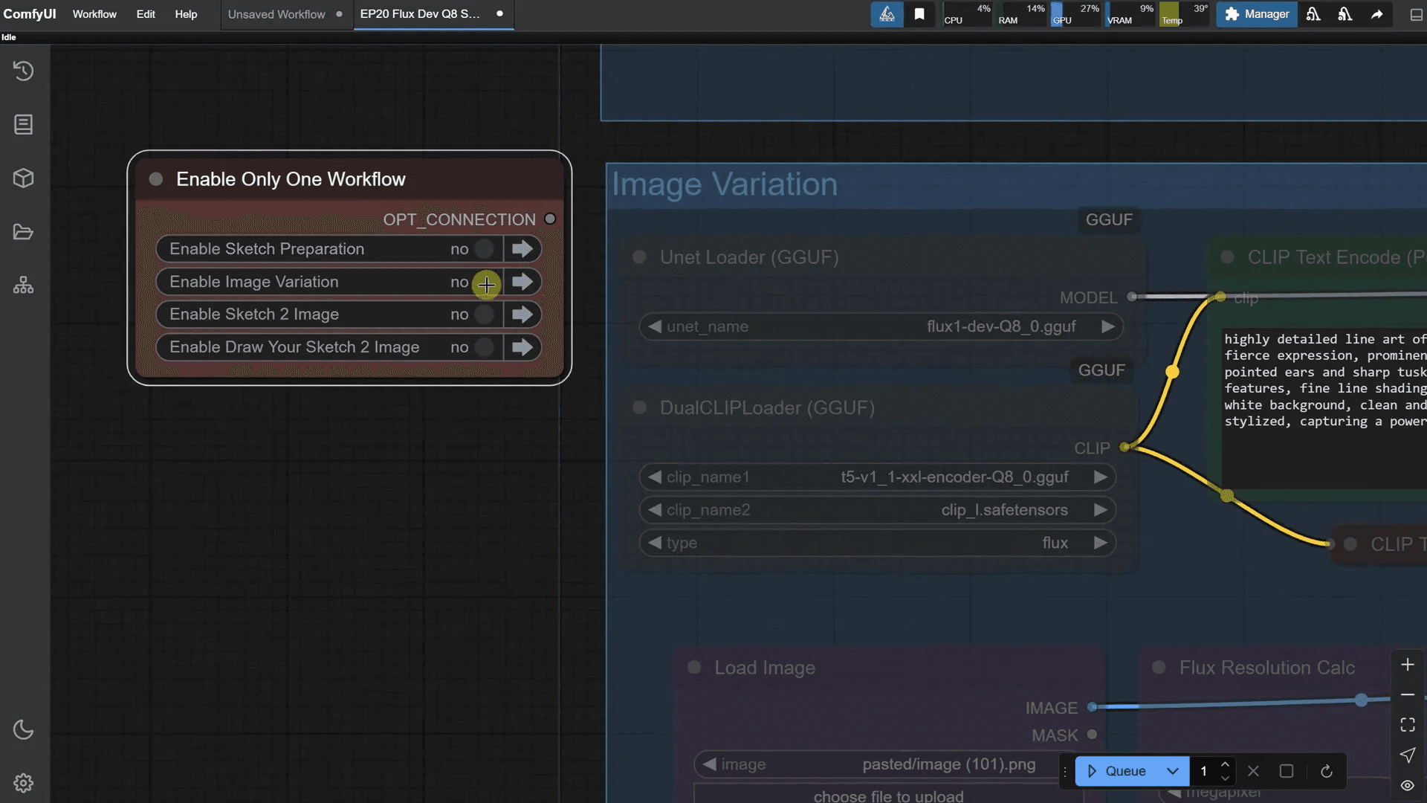Toggle Enable Sketch 2 Image switch
This screenshot has height=803, width=1427.
point(484,315)
